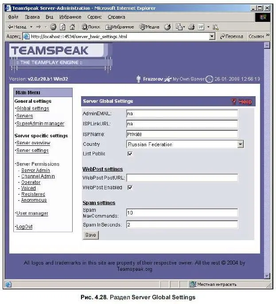Open the Сервис menu
This screenshot has height=304, width=276.
click(94, 17)
